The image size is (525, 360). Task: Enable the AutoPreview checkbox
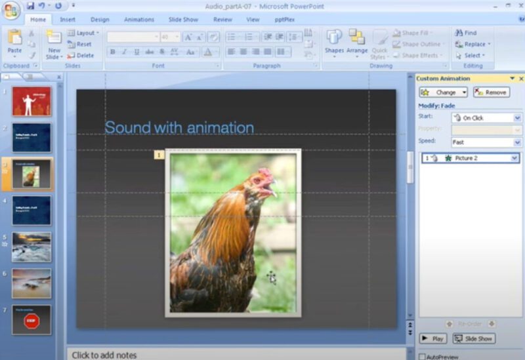coord(423,357)
